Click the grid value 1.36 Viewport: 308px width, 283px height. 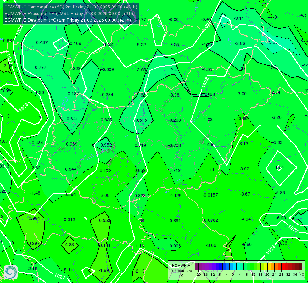tap(40, 92)
